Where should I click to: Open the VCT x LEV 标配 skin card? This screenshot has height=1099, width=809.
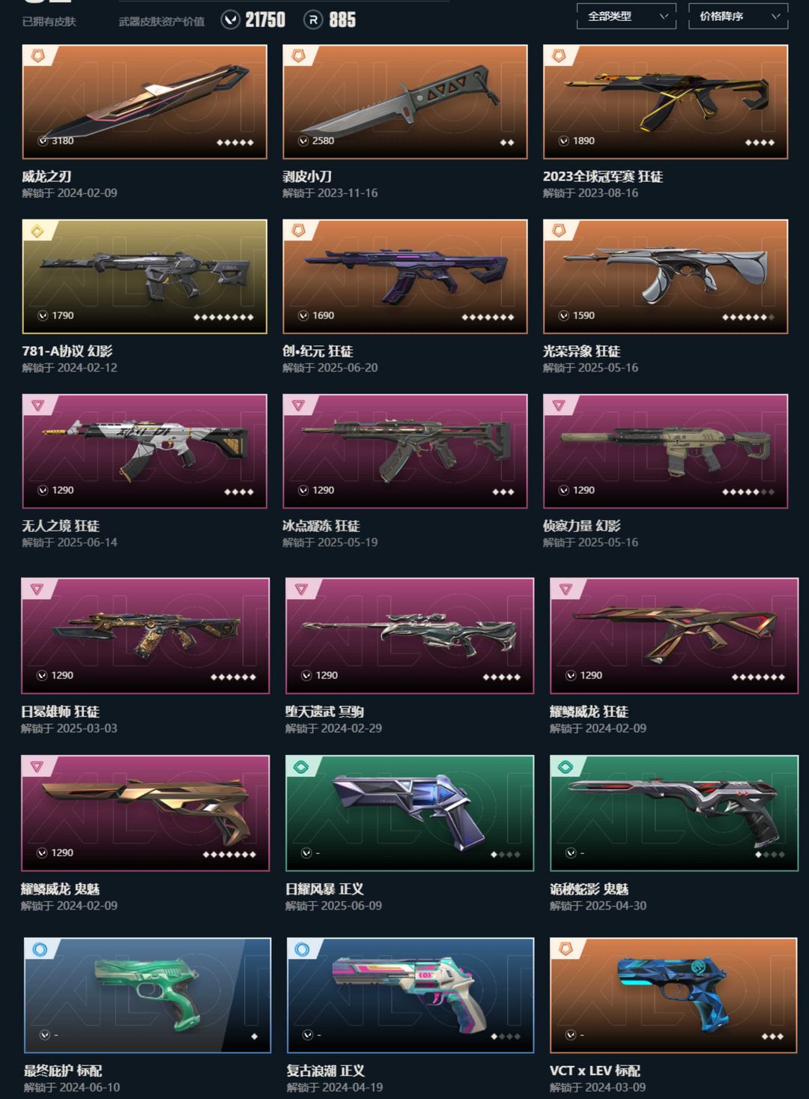coord(673,995)
